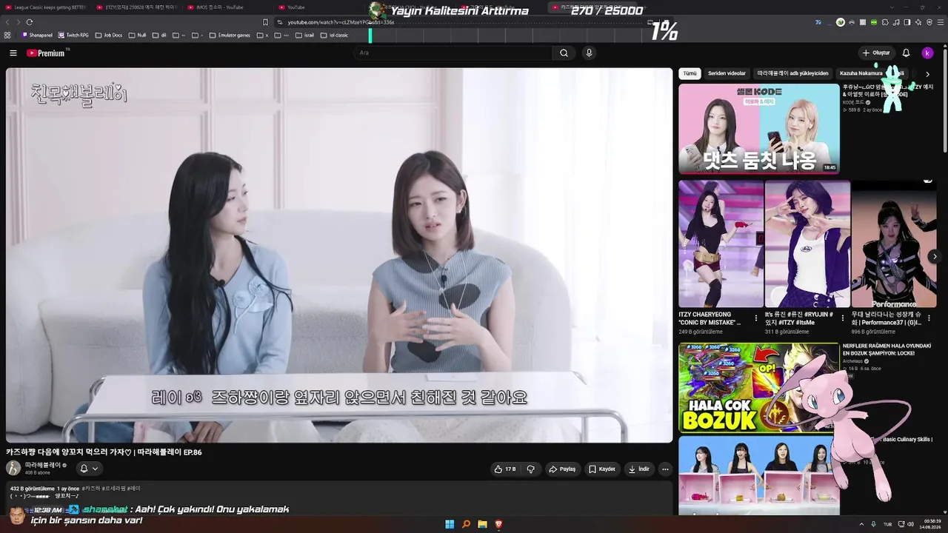Open the taskbar clock and date
This screenshot has height=533, width=948.
(x=932, y=524)
